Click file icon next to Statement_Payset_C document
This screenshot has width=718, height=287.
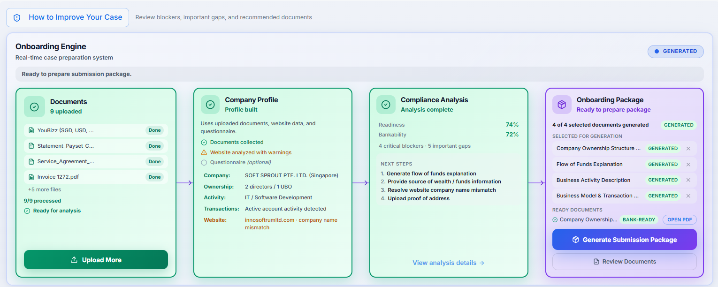(31, 146)
